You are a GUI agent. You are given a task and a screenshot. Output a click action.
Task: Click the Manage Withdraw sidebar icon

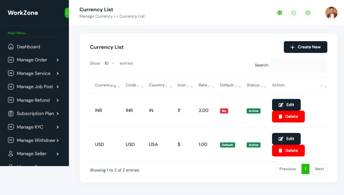(11, 140)
